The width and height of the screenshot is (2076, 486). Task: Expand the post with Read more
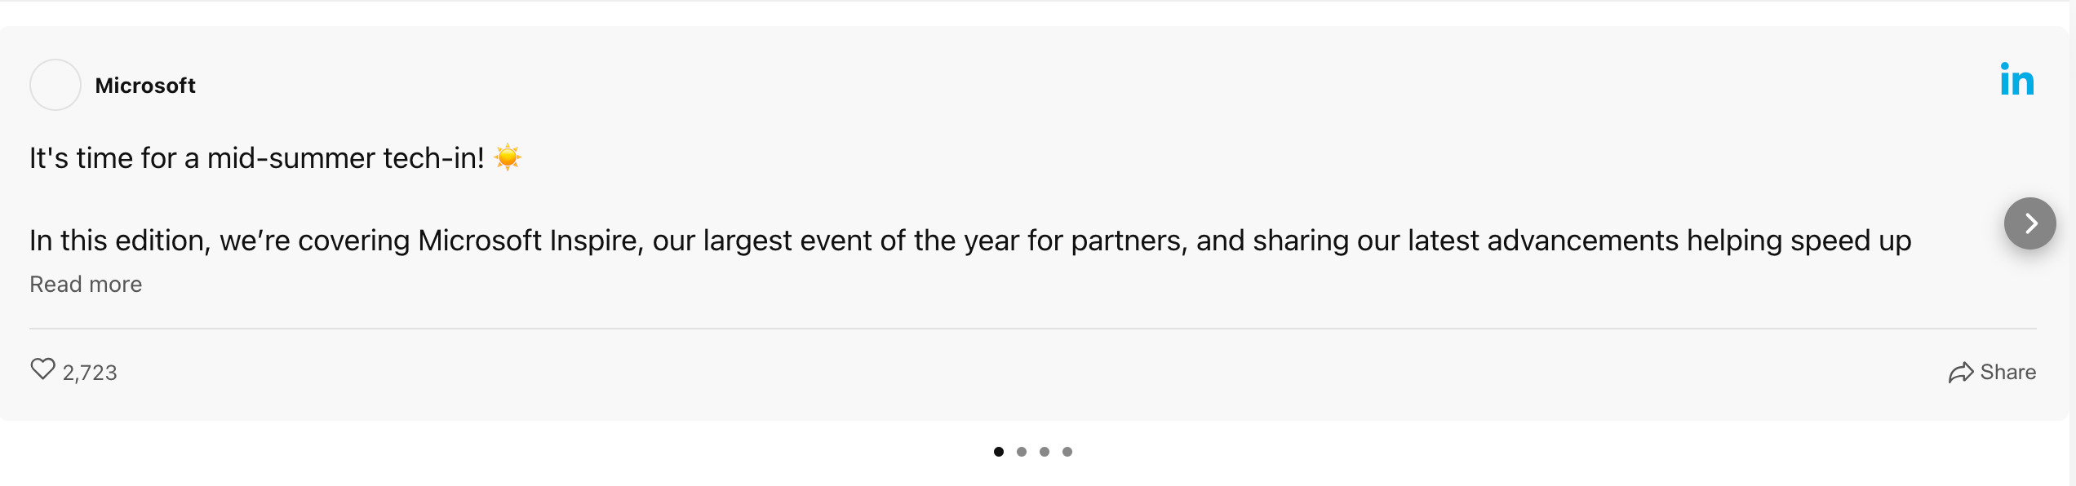[85, 284]
